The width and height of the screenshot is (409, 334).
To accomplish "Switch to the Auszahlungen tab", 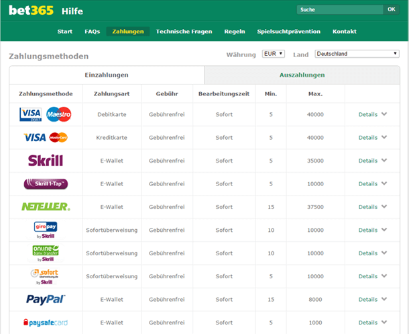I will click(302, 75).
